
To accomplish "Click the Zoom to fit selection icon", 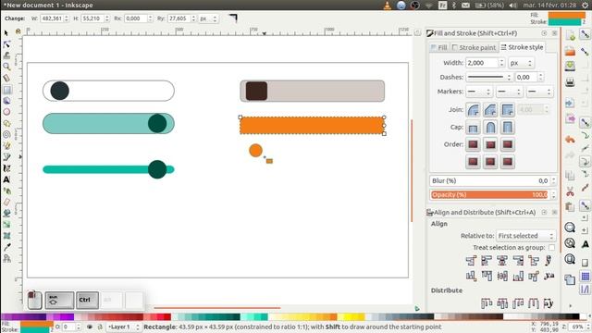I will coord(570,228).
